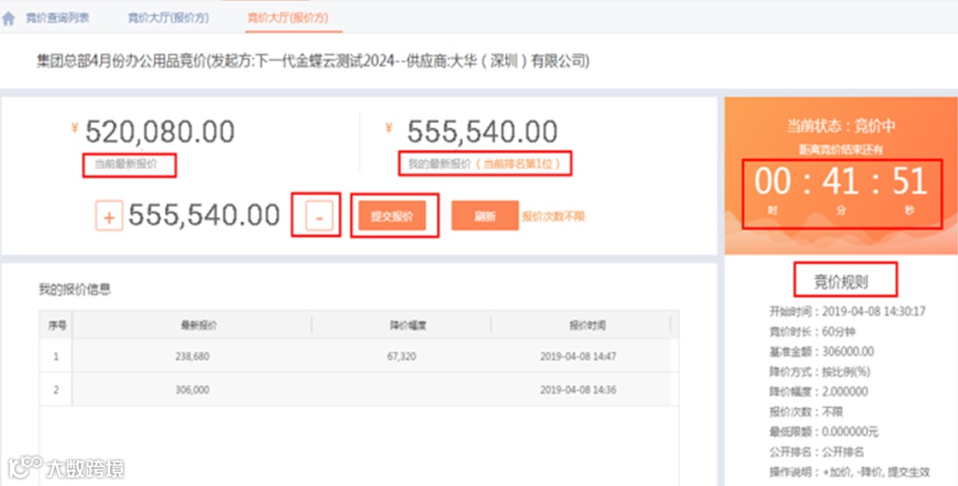Switch to the first 竞价大厅(报价方) tab

[168, 19]
